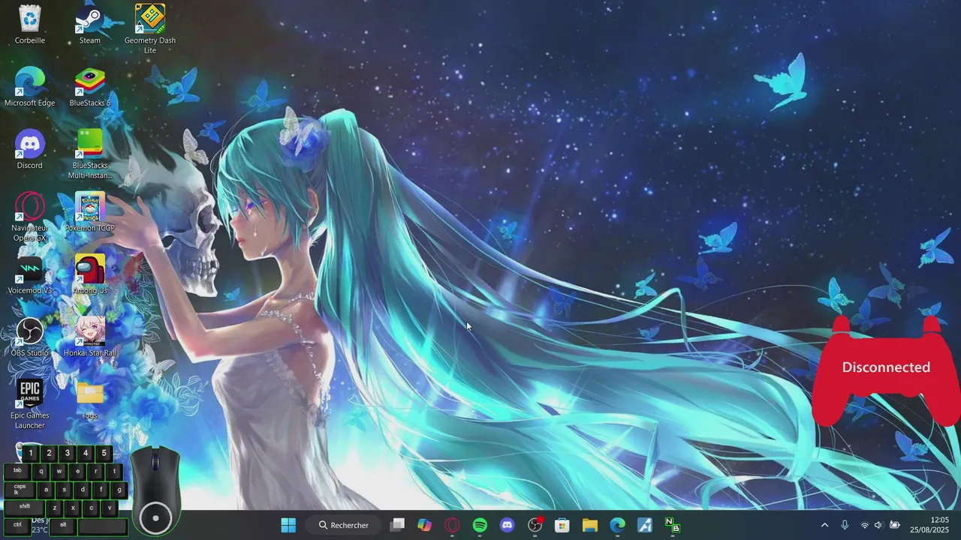Select the Honkai Star Rail shortcut
The image size is (961, 540).
pos(90,337)
